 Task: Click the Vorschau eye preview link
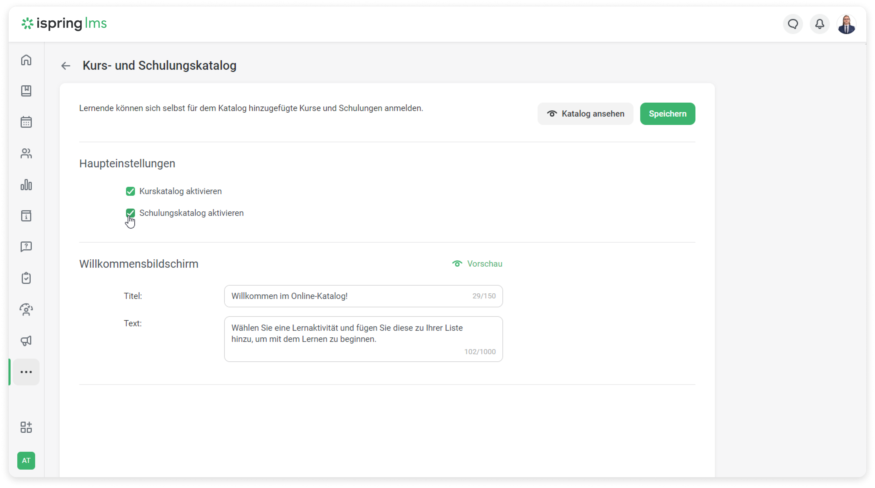click(477, 264)
